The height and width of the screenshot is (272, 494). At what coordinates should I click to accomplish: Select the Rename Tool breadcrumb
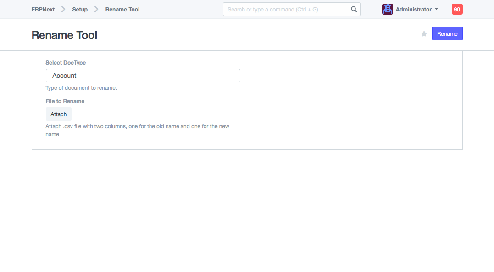click(x=122, y=9)
